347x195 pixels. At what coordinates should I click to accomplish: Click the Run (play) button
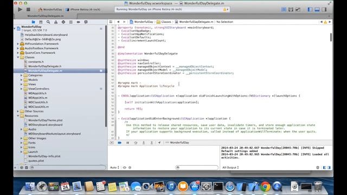tap(20, 10)
